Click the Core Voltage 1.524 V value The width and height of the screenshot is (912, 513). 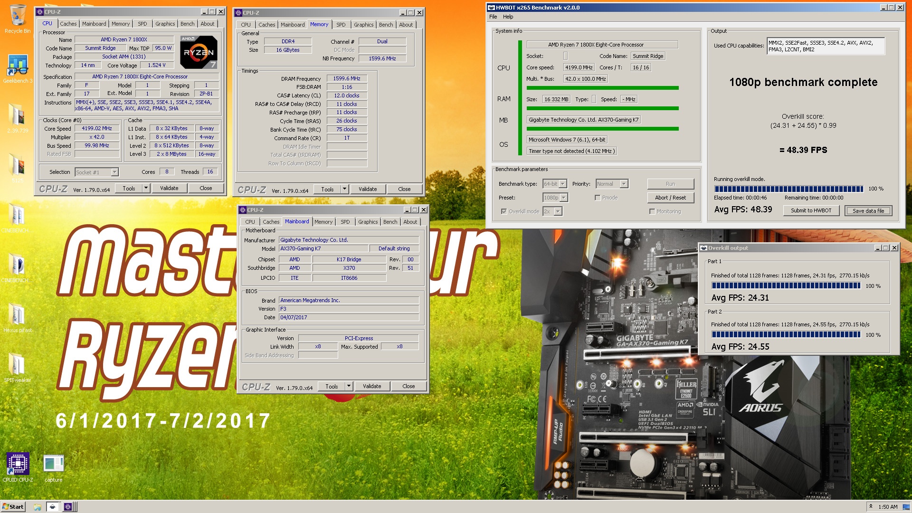point(156,66)
